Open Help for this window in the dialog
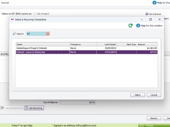This screenshot has height=127, width=170. coord(149,26)
